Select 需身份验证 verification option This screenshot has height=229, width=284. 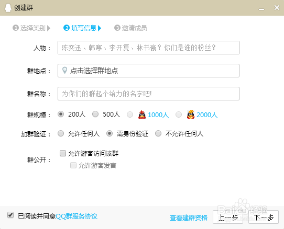[x=110, y=133]
